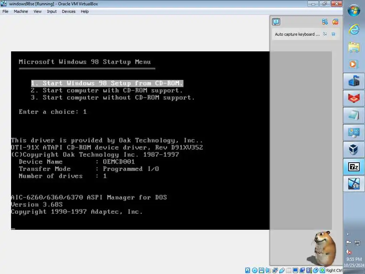365x274 pixels.
Task: Click the Oak Technology driver message line
Action: 107,140
